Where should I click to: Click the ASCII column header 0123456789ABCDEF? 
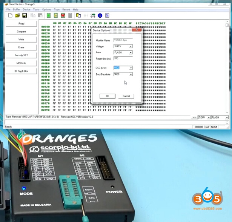pos(151,23)
